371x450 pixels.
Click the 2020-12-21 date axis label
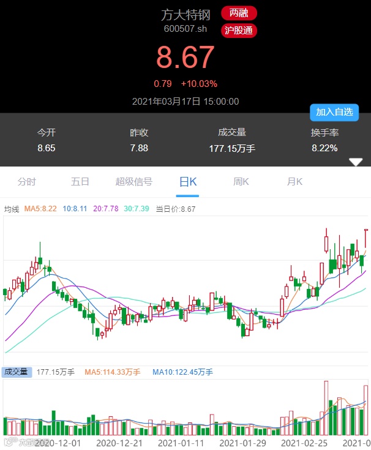119,443
